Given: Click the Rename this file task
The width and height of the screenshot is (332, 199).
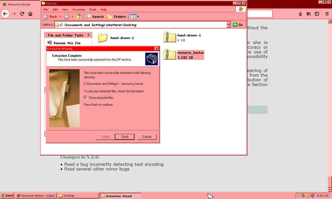Looking at the screenshot, I should (x=64, y=43).
